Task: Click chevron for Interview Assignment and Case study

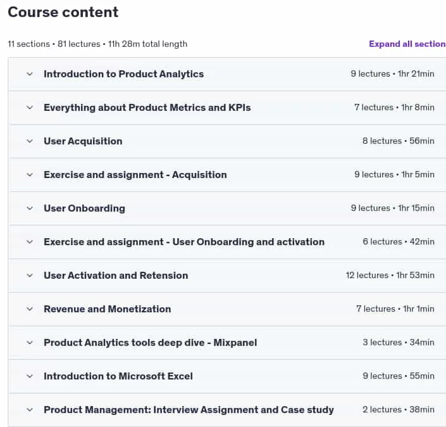Action: coord(30,410)
